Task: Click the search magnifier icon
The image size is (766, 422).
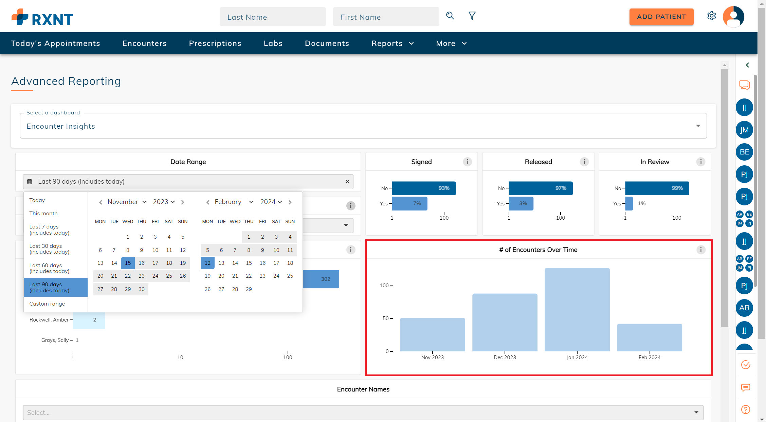Action: (x=450, y=16)
